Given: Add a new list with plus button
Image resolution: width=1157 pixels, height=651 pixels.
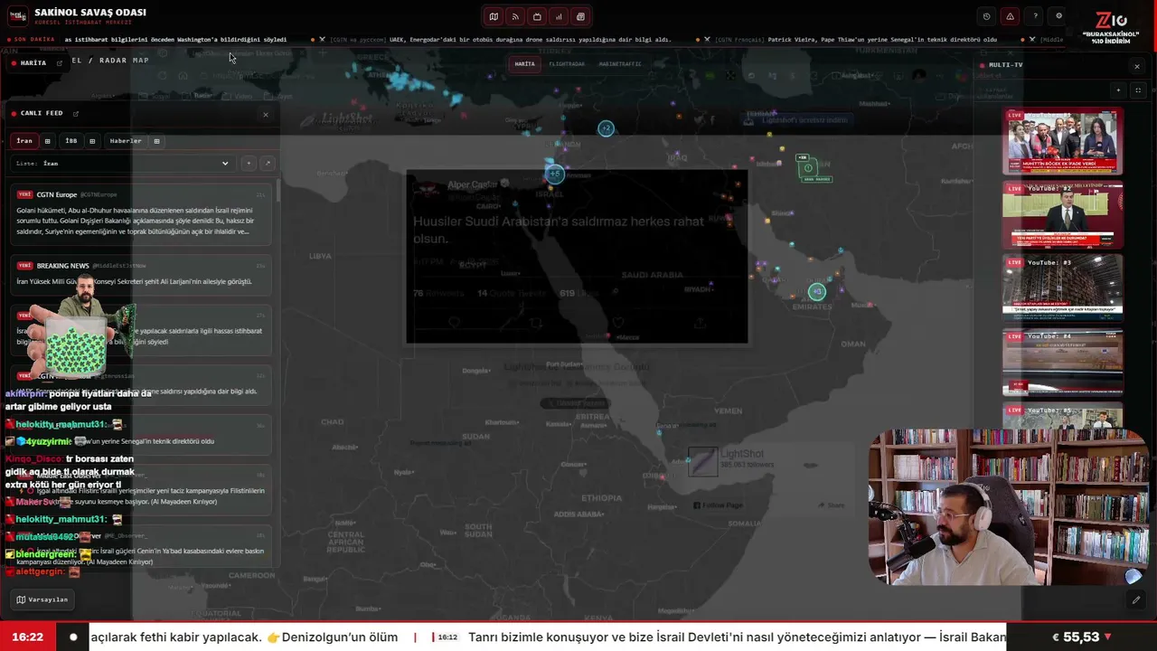Looking at the screenshot, I should [249, 164].
